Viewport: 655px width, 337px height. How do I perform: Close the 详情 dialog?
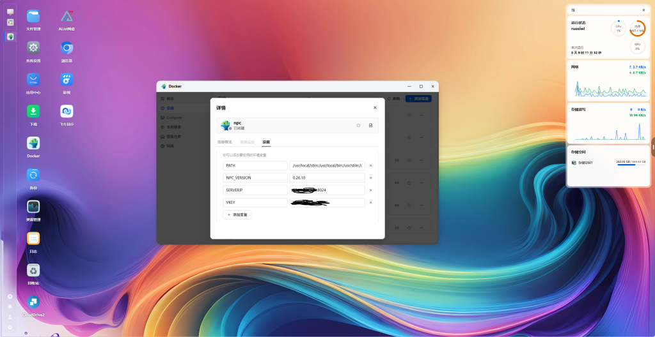pyautogui.click(x=375, y=108)
